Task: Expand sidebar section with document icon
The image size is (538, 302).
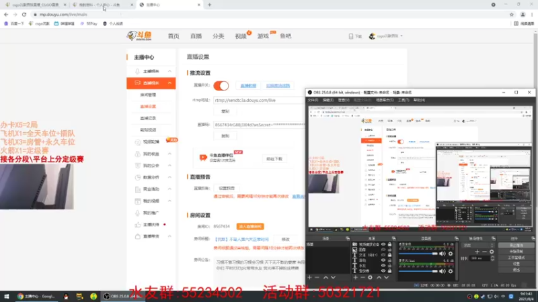Action: click(x=169, y=189)
